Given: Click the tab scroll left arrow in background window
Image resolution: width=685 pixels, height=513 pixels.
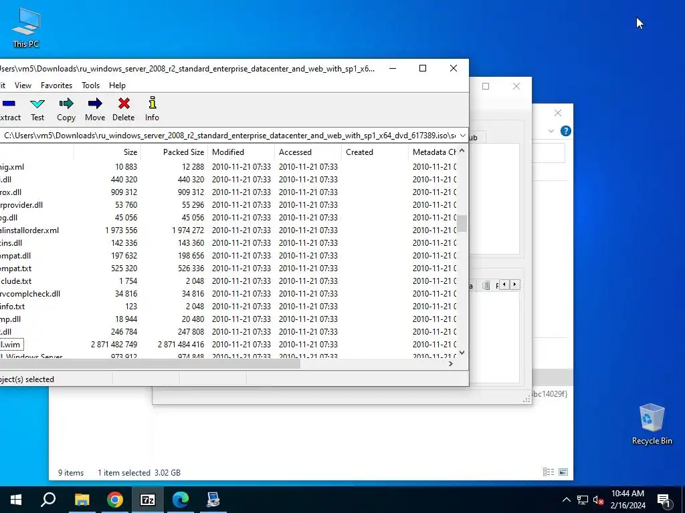Looking at the screenshot, I should tap(504, 285).
